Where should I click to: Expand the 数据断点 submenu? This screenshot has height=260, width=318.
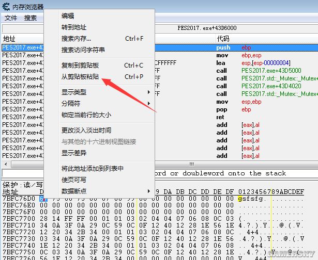pyautogui.click(x=74, y=191)
